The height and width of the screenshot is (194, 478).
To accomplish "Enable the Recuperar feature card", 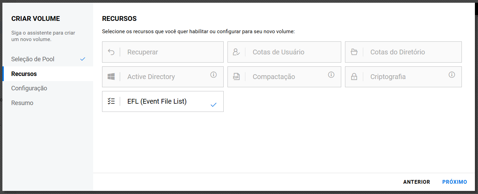I will [163, 52].
